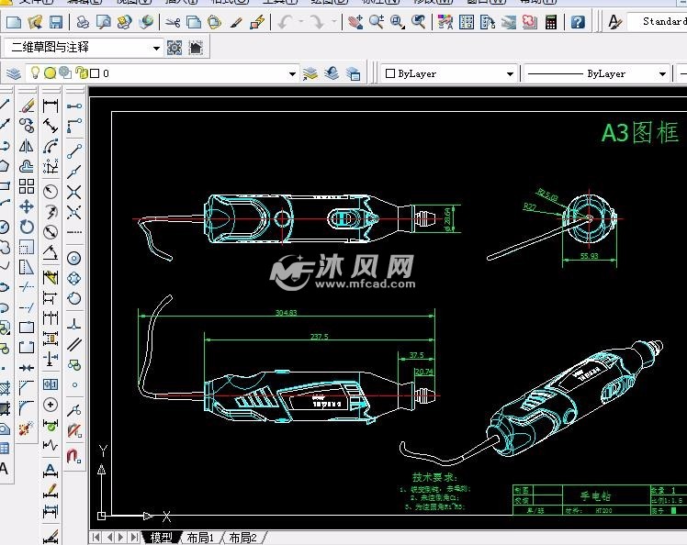Image resolution: width=687 pixels, height=545 pixels.
Task: Toggle layer 0 on/off lightbulb icon
Action: [36, 73]
